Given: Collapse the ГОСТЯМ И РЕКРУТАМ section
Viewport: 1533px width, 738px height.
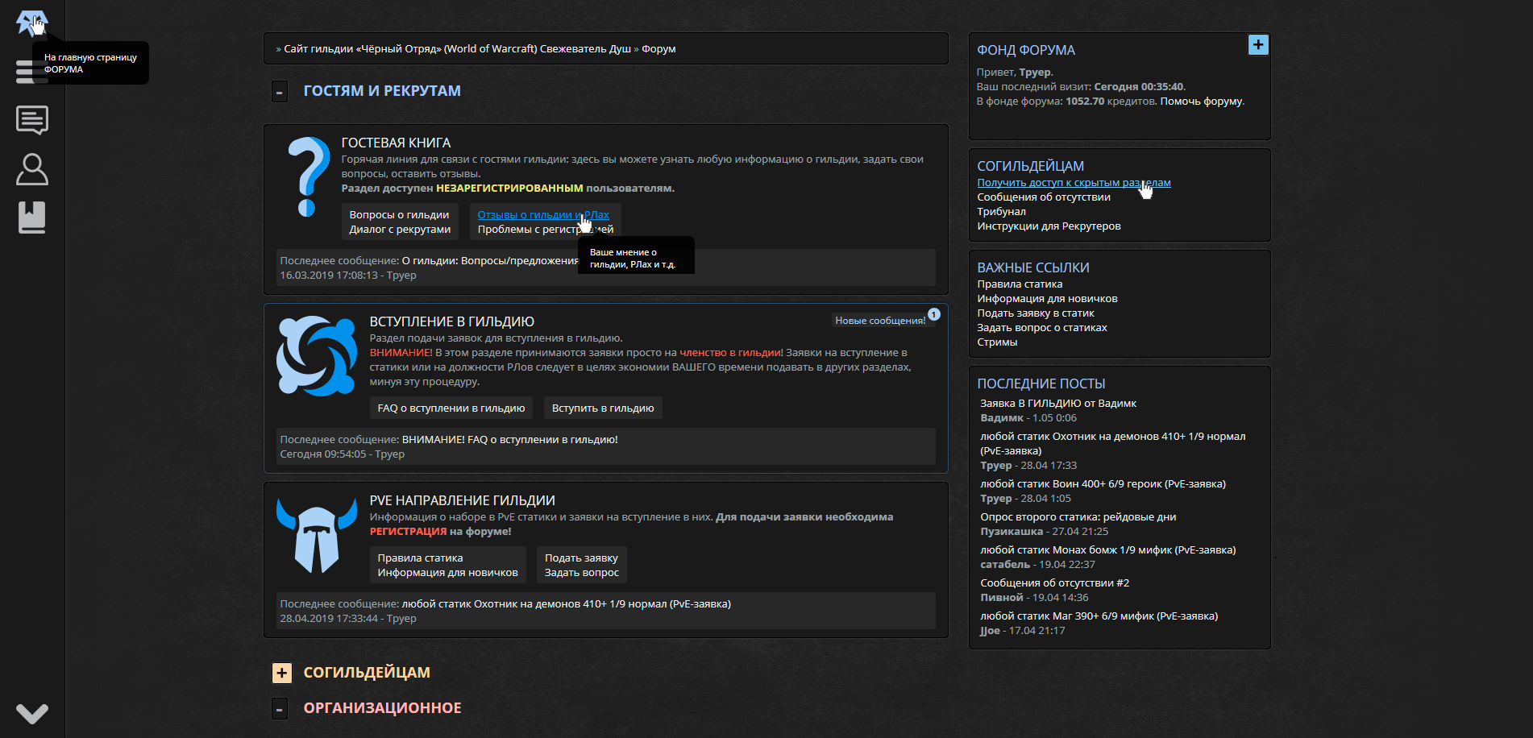Looking at the screenshot, I should 280,92.
